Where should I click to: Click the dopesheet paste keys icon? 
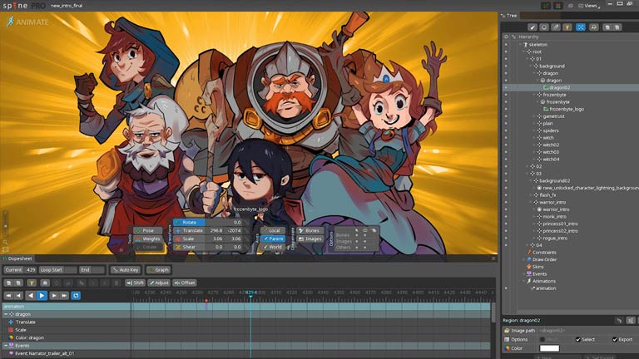18,283
